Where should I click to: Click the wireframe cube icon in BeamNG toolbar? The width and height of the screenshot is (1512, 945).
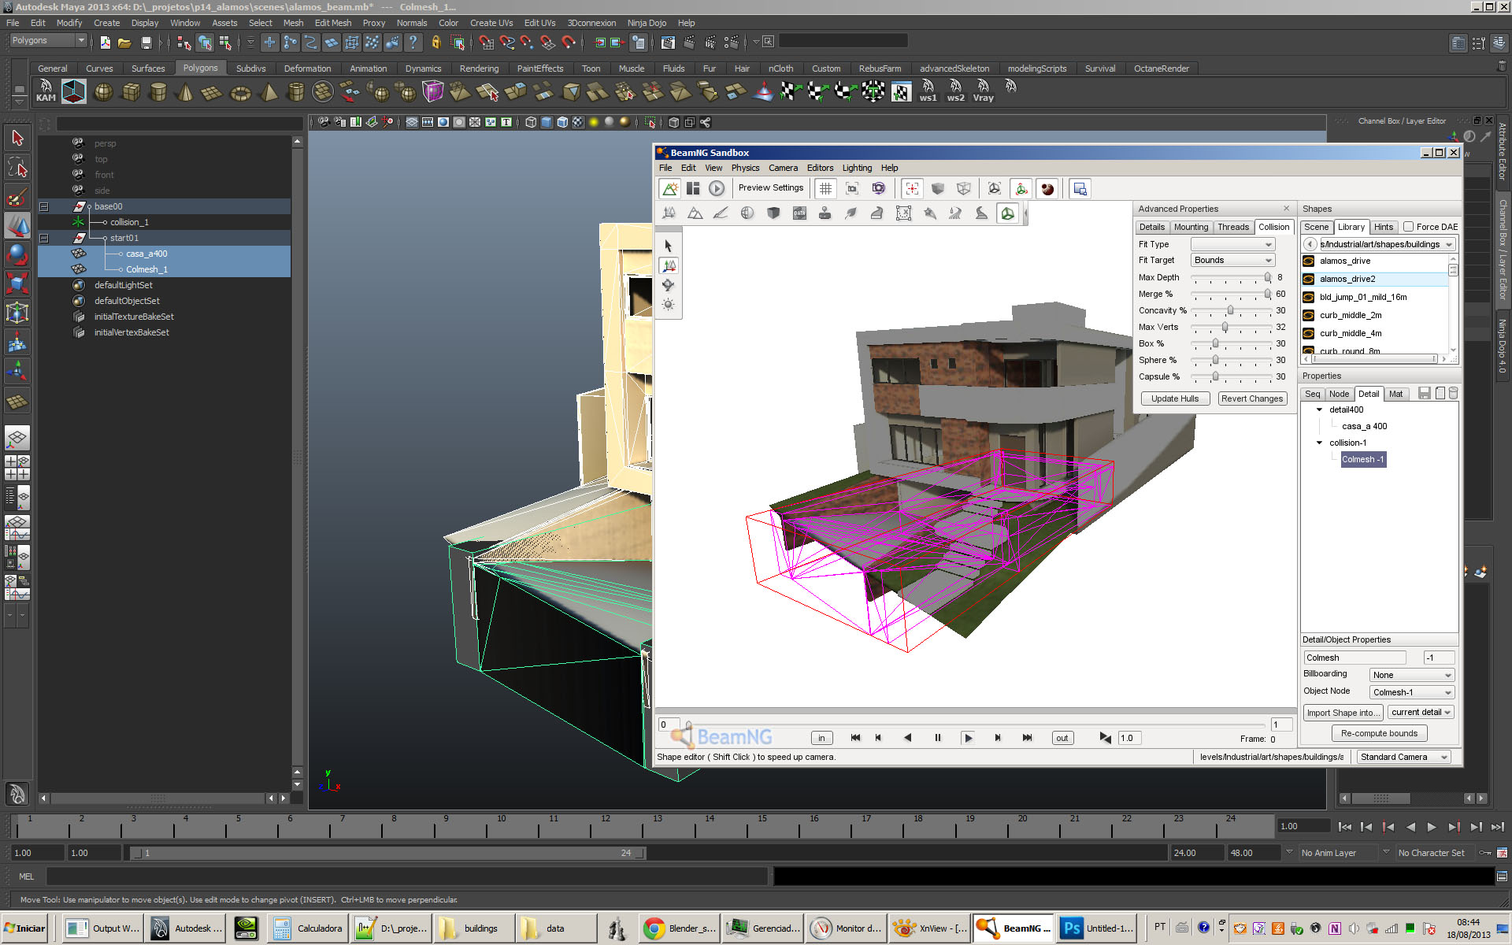point(963,188)
